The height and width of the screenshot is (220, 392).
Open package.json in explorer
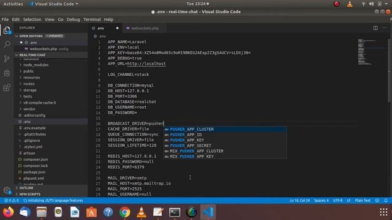(34, 172)
